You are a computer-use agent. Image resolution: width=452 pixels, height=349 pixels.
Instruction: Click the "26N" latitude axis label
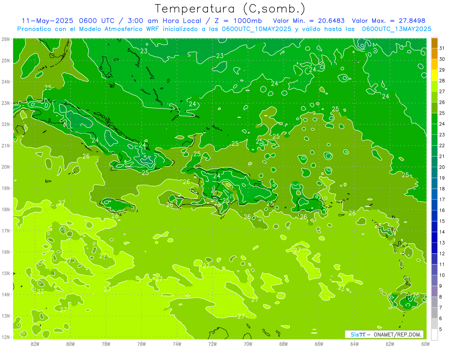6,39
